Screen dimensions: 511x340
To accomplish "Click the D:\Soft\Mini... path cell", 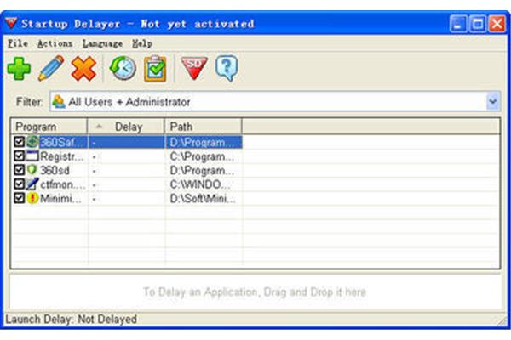I will tap(203, 198).
